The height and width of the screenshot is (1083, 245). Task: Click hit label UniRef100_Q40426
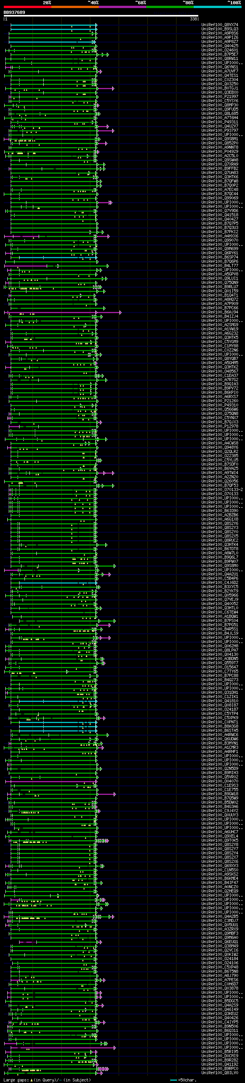click(x=220, y=1018)
